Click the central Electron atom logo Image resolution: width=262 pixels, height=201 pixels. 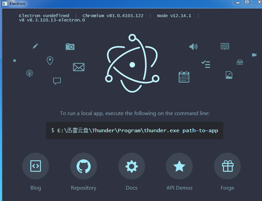132,64
